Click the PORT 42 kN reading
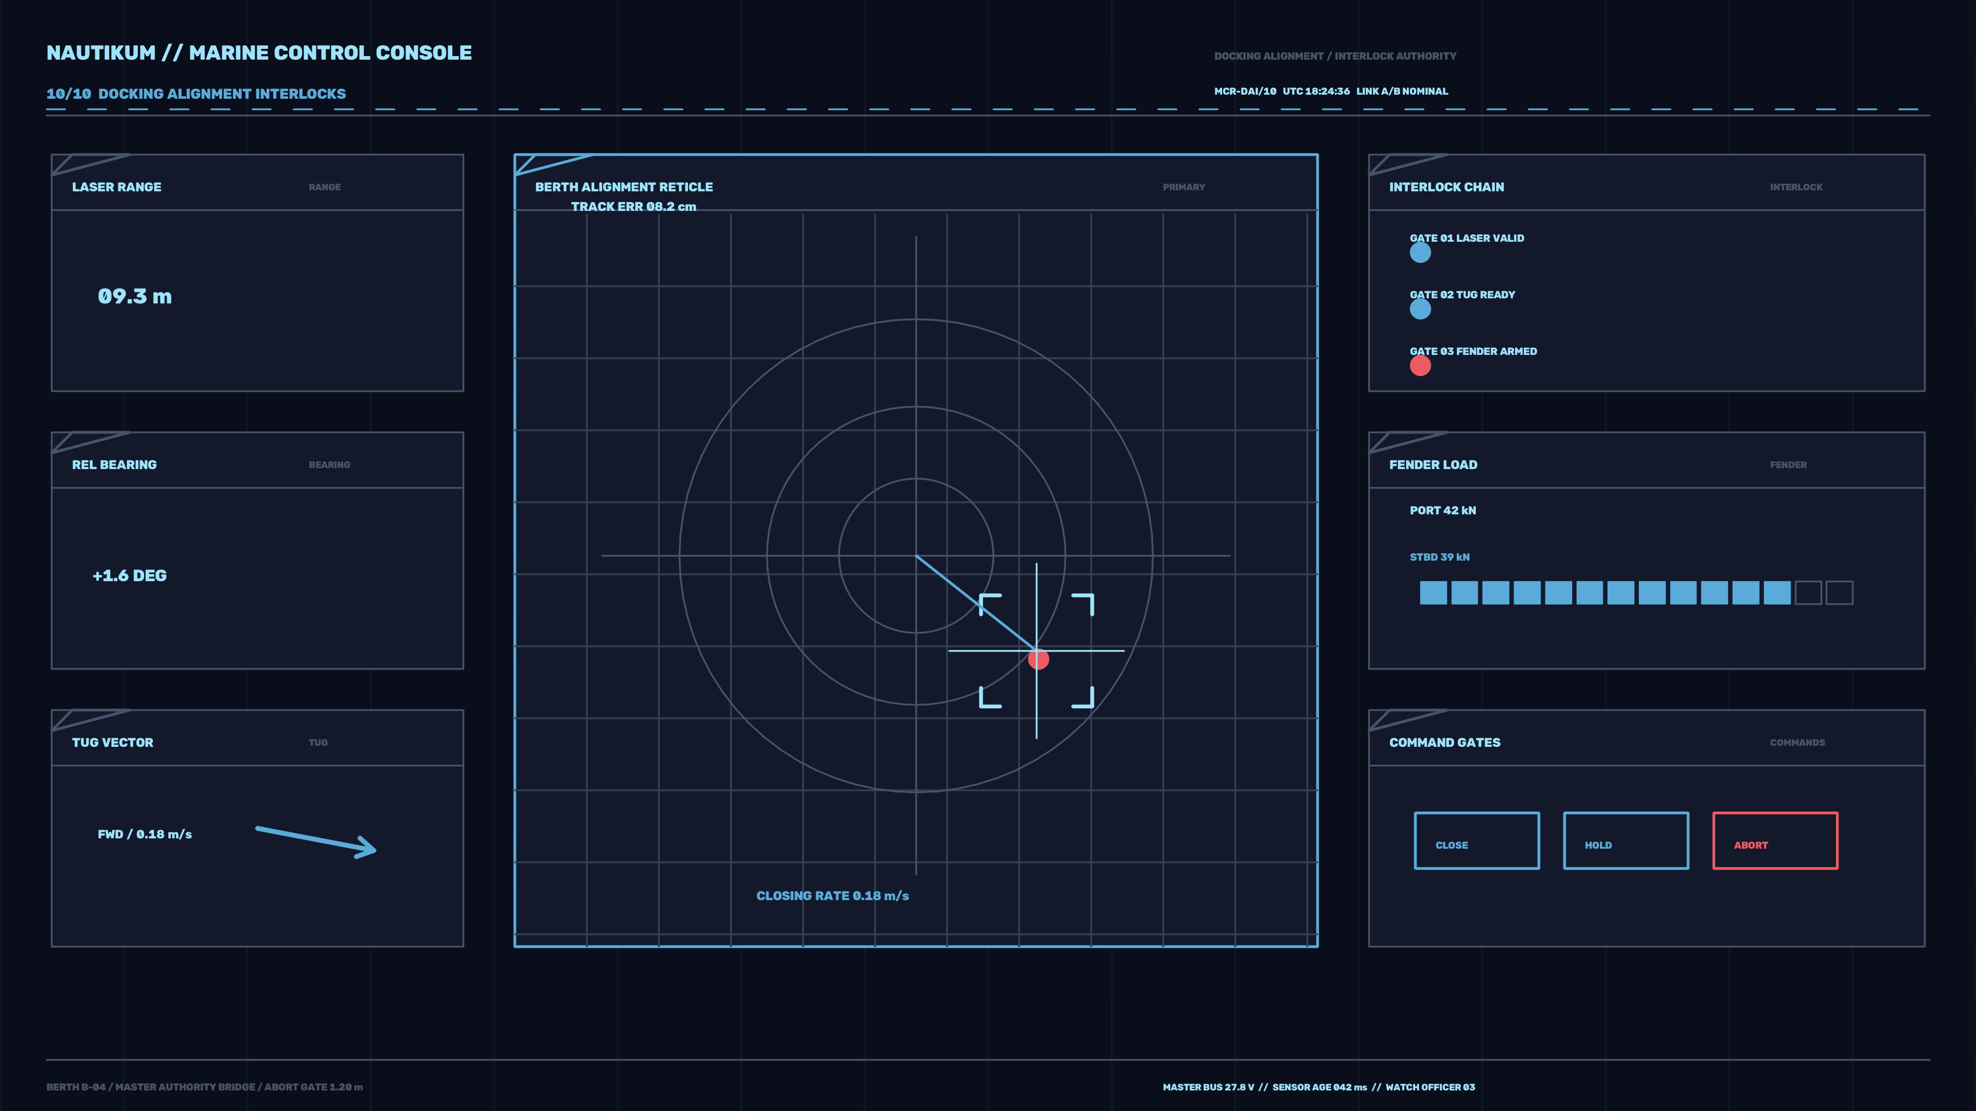 coord(1443,511)
